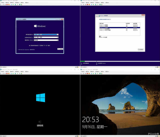This screenshot has height=137, width=160.
Task: Click Checkpoint icon in language-setup VM toolbar
Action: [x=15, y=5]
